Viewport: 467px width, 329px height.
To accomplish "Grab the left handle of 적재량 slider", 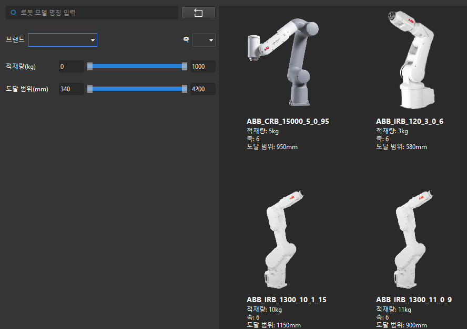I will click(x=90, y=66).
